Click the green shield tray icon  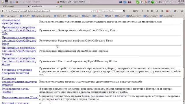138,2
